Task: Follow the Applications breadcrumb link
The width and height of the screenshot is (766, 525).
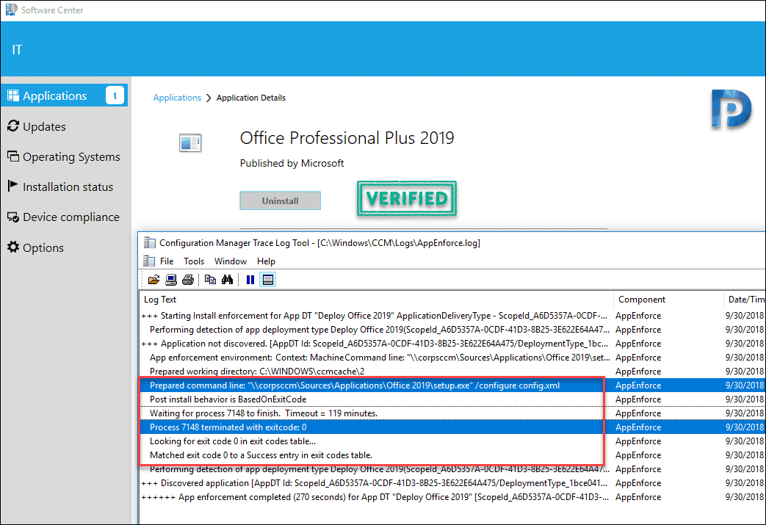Action: pyautogui.click(x=177, y=98)
